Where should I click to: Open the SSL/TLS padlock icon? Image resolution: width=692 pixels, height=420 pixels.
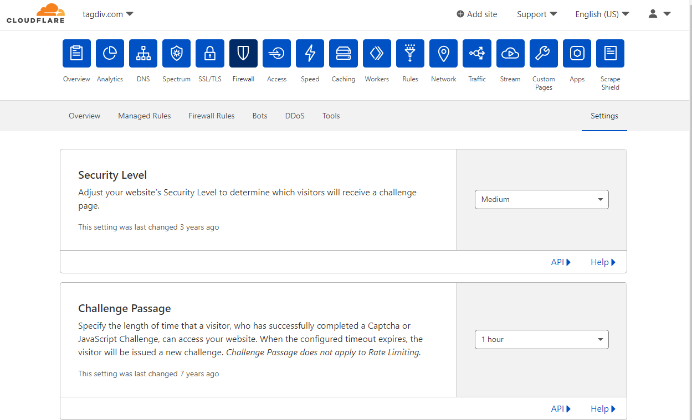click(x=210, y=53)
